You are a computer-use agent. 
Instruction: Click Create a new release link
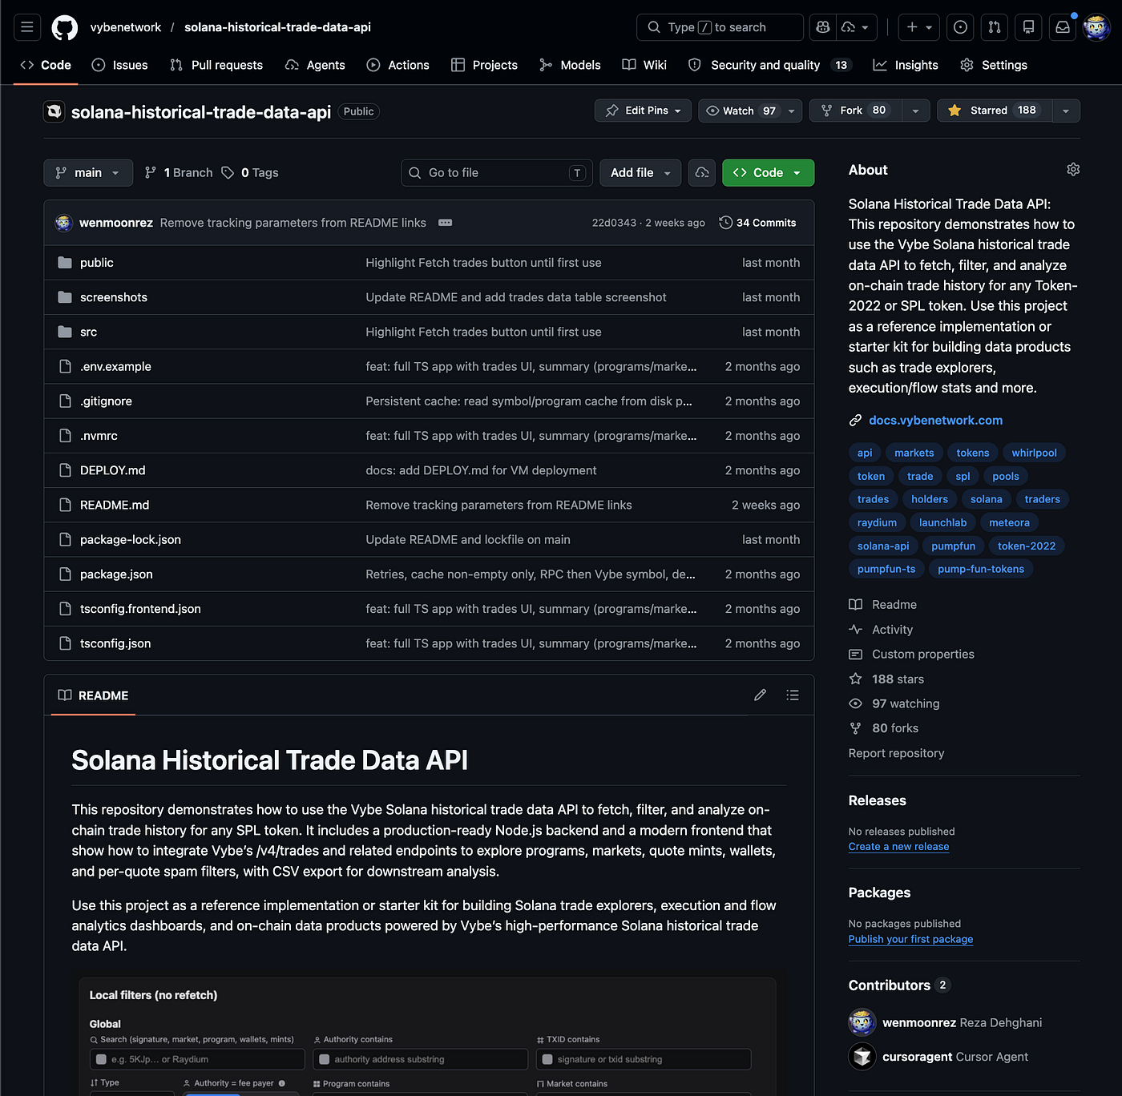click(898, 847)
